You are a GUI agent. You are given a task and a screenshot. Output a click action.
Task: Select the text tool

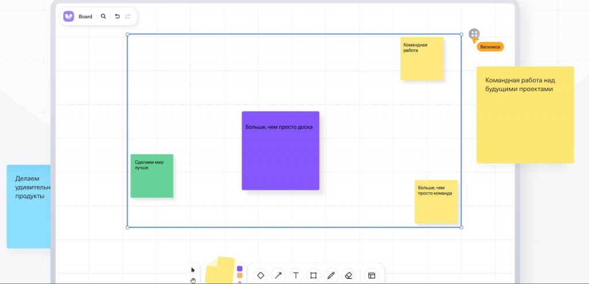(296, 275)
